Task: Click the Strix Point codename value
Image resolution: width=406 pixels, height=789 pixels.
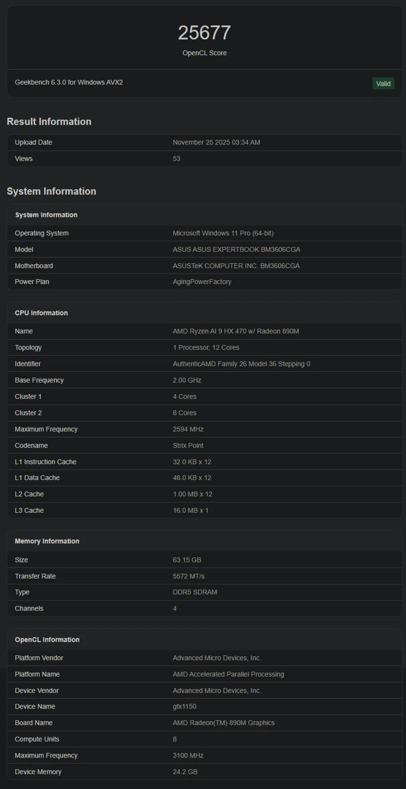Action: coord(188,445)
